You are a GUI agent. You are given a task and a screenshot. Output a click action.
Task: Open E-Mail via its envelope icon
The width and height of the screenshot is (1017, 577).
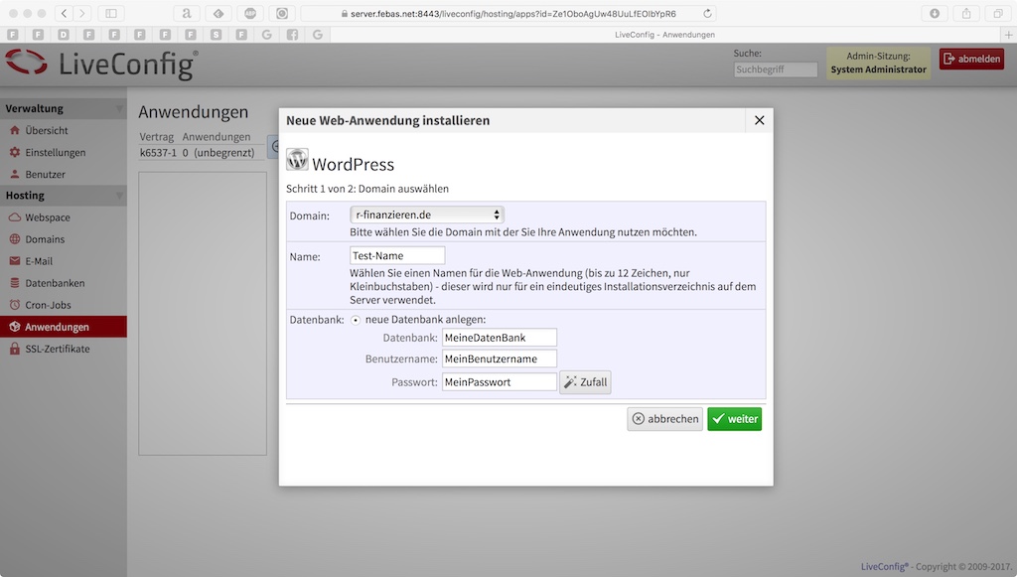[x=15, y=261]
